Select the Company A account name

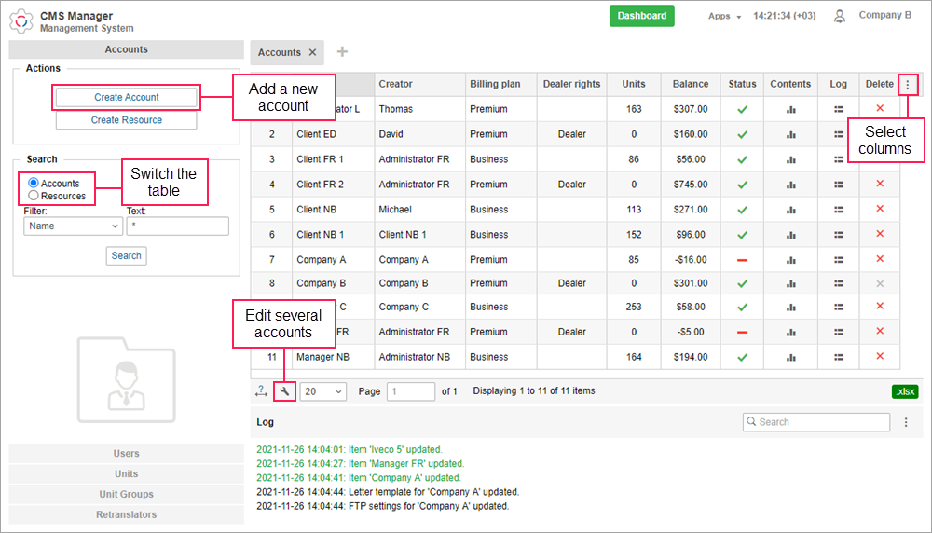(321, 260)
